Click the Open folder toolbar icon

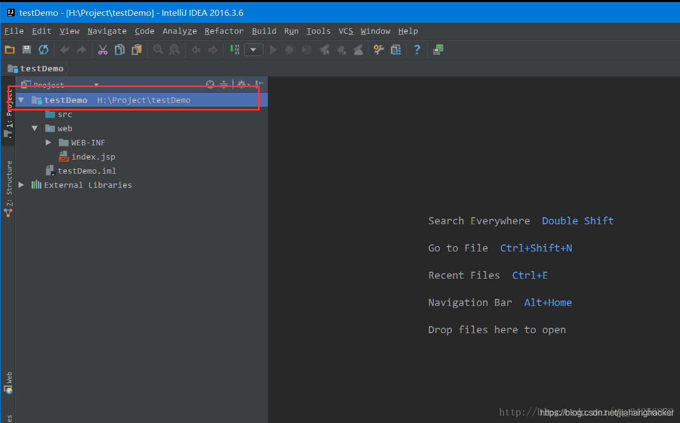coord(10,50)
